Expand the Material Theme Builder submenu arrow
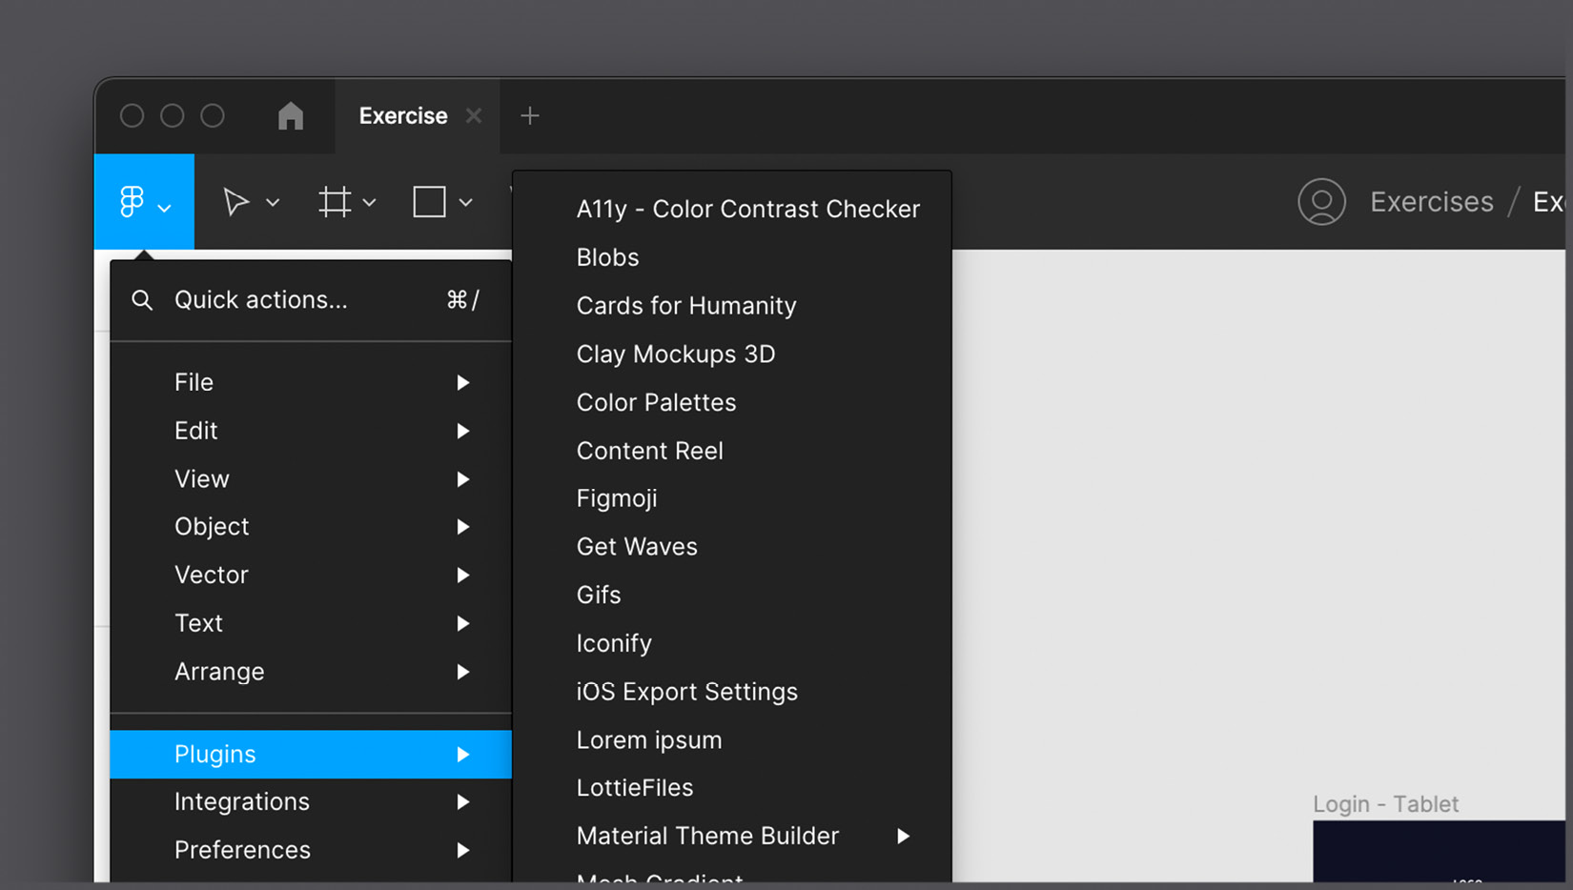This screenshot has height=890, width=1573. [x=903, y=837]
